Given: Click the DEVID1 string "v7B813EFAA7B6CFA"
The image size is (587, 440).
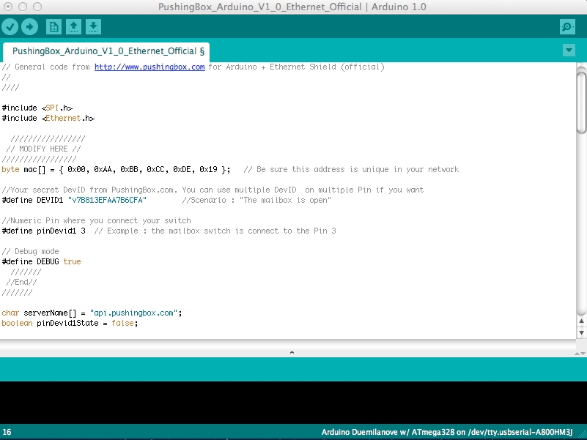Looking at the screenshot, I should pos(107,200).
